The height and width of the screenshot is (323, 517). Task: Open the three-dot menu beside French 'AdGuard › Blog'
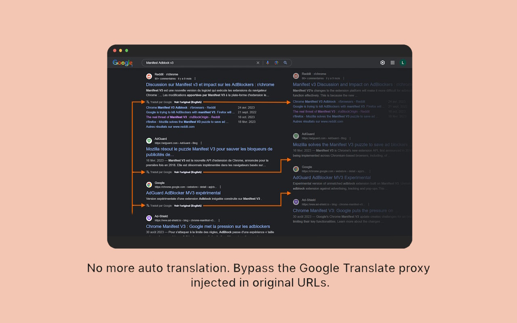pyautogui.click(x=201, y=143)
